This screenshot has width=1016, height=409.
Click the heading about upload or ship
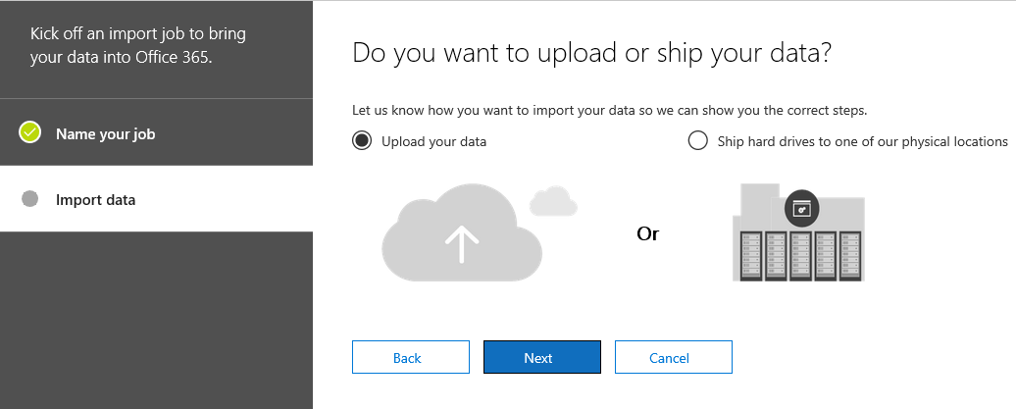click(591, 54)
